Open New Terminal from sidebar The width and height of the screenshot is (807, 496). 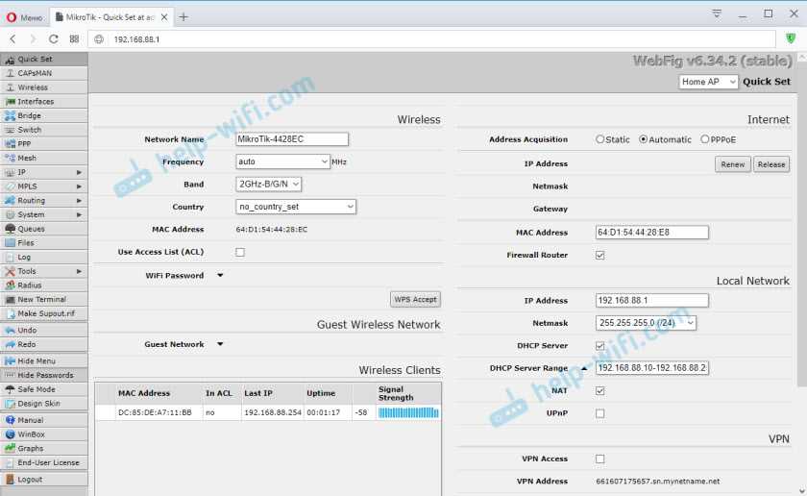coord(41,300)
